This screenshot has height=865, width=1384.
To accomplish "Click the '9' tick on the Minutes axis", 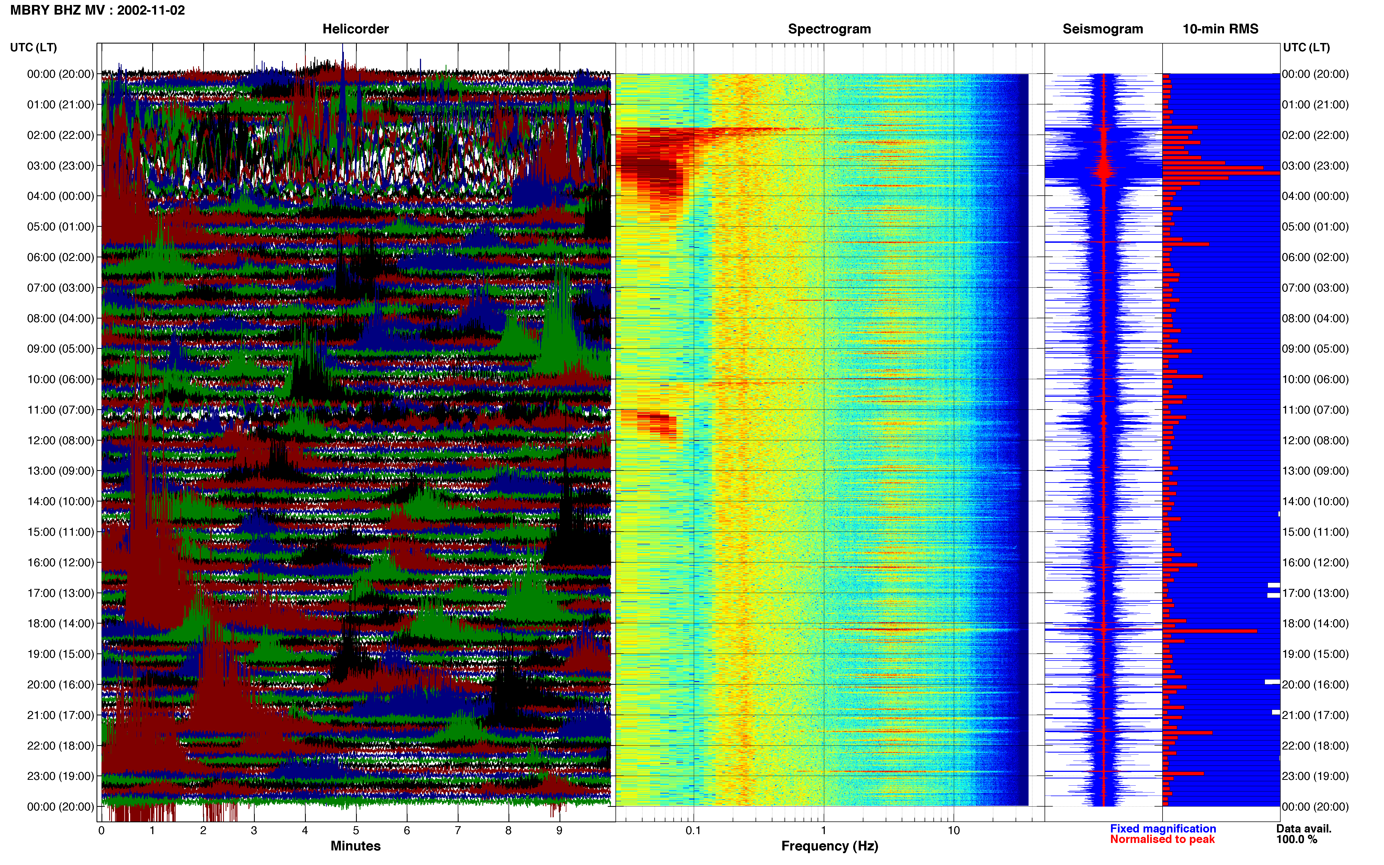I will point(560,830).
